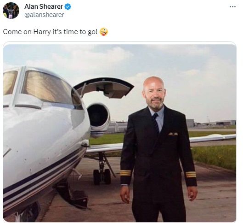Click the gold wings badge on the jacket
243x223 pixels.
pos(173,134)
